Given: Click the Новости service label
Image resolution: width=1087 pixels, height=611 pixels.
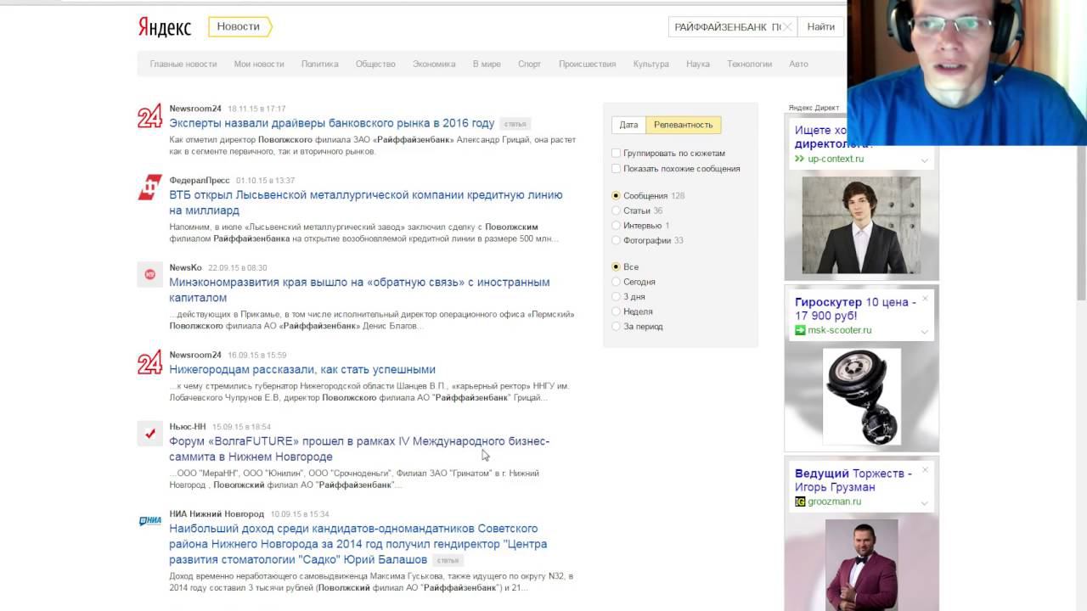Looking at the screenshot, I should 239,26.
